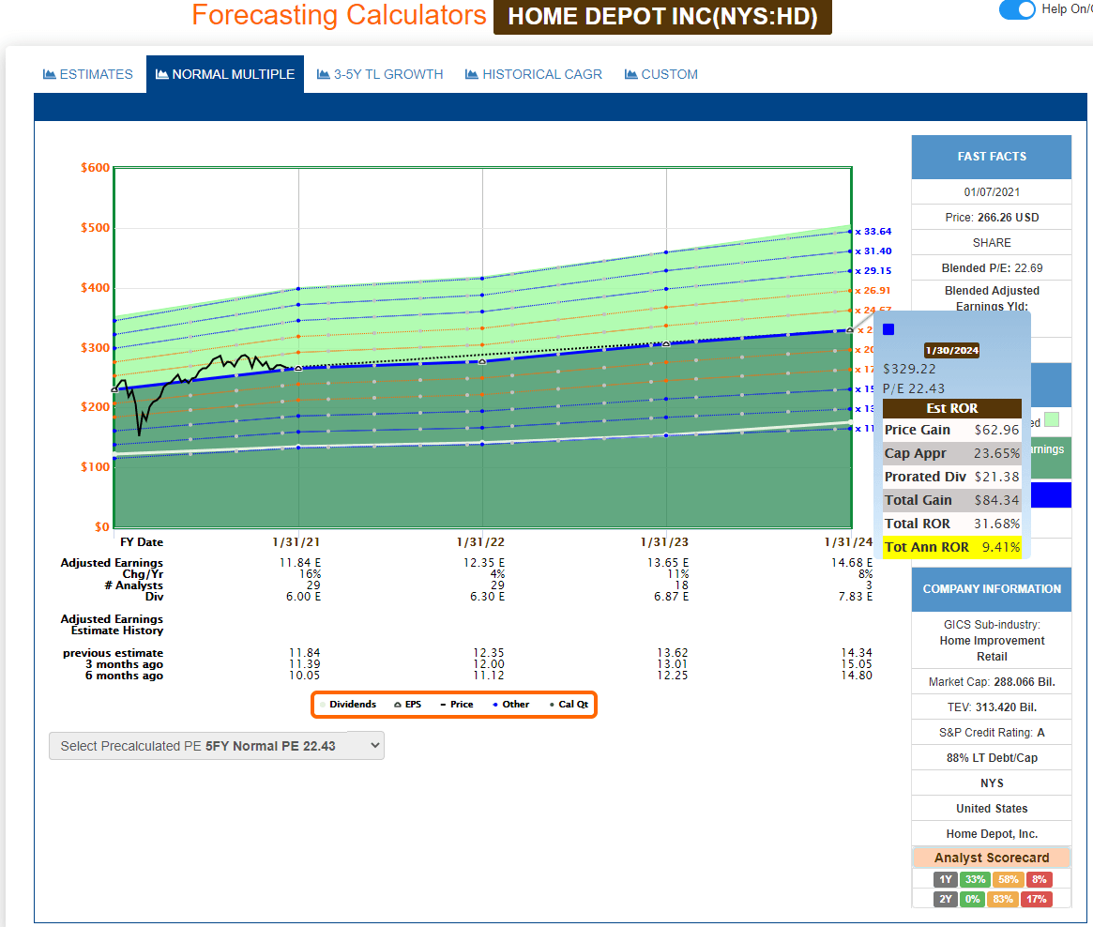
Task: Click the 1Y Analyst Scorecard badge
Action: [946, 879]
